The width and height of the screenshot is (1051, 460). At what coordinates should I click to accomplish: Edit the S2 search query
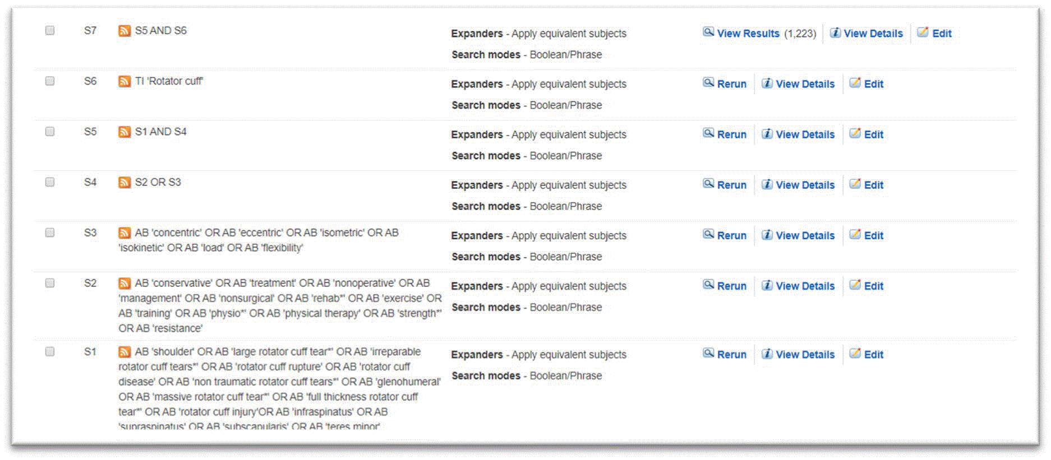point(873,286)
